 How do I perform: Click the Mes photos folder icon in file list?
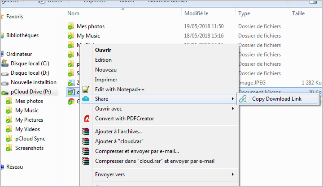(70, 26)
